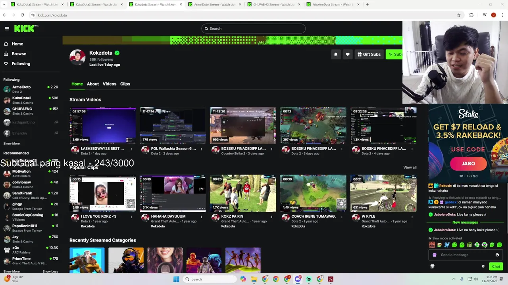Open ArmelDoto channel in Following list

tap(31, 89)
